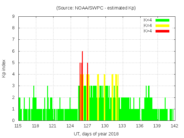
Task: Select the chart source title text
Action: coord(96,8)
